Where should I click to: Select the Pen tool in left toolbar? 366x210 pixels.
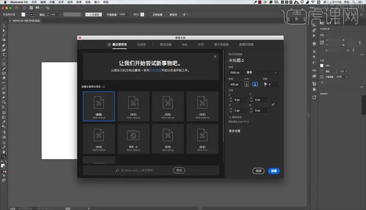4,45
